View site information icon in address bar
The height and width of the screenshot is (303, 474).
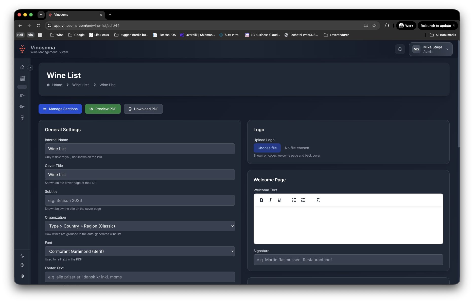[49, 26]
